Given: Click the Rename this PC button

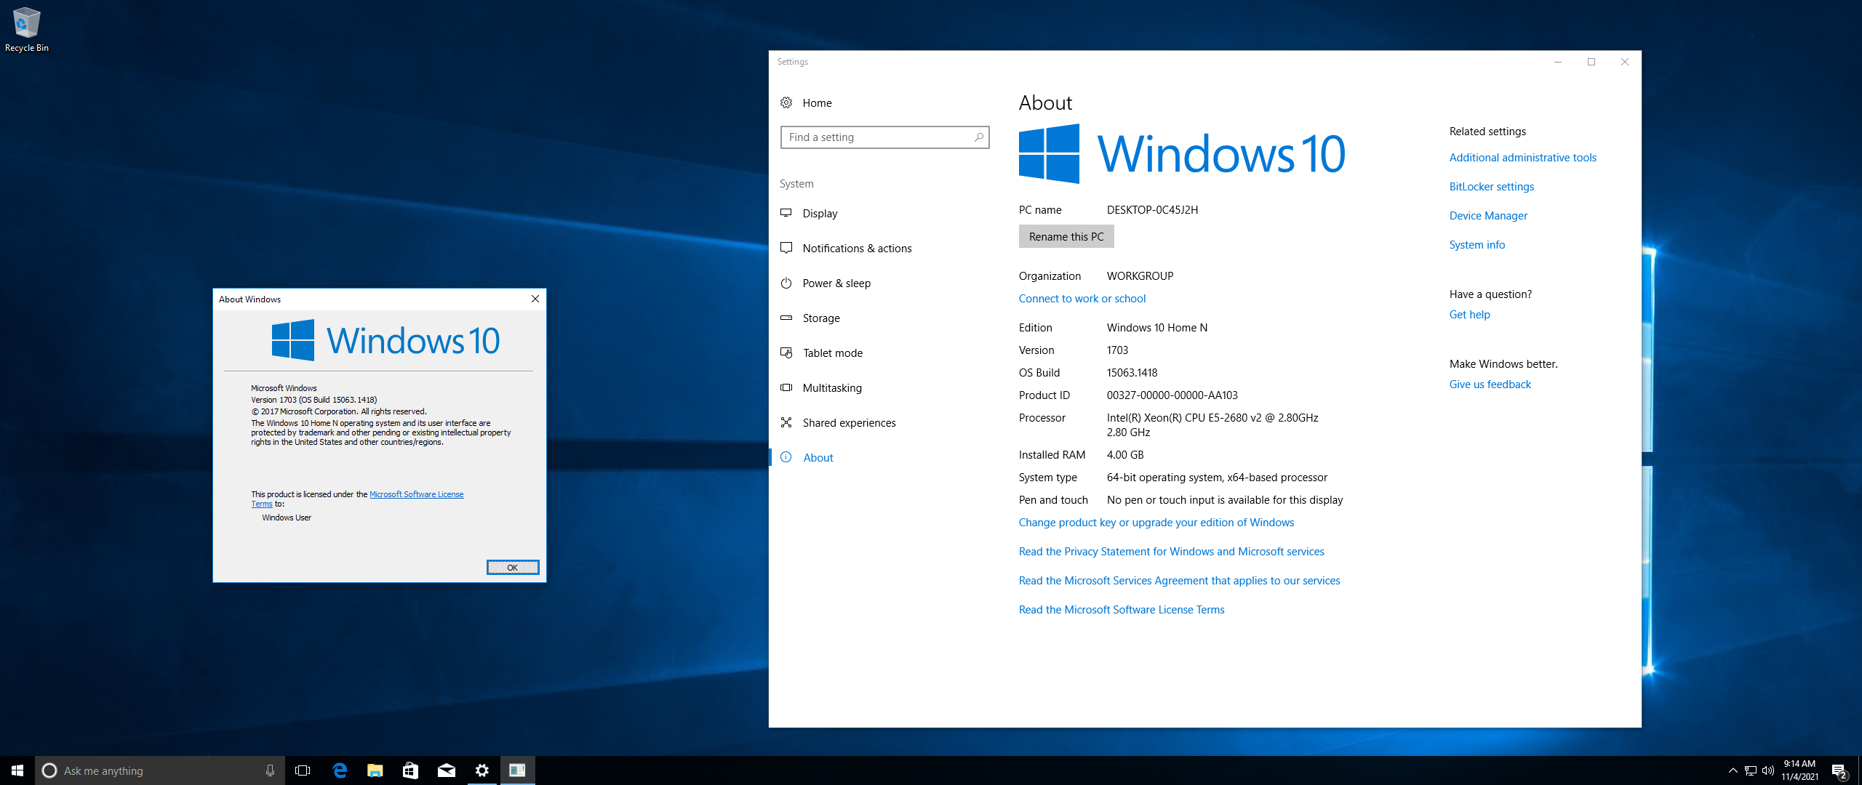Looking at the screenshot, I should pyautogui.click(x=1066, y=237).
